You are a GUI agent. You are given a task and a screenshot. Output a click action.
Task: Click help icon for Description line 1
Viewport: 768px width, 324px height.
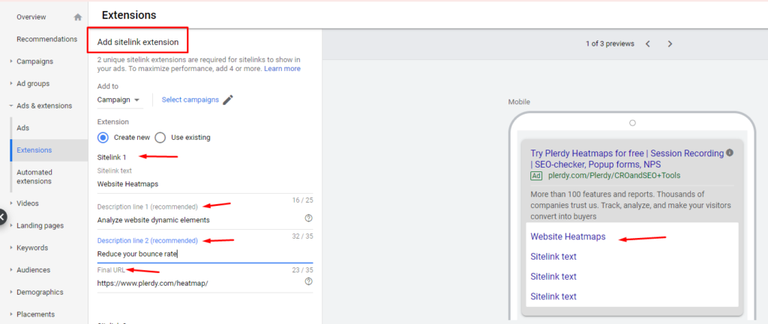point(308,218)
